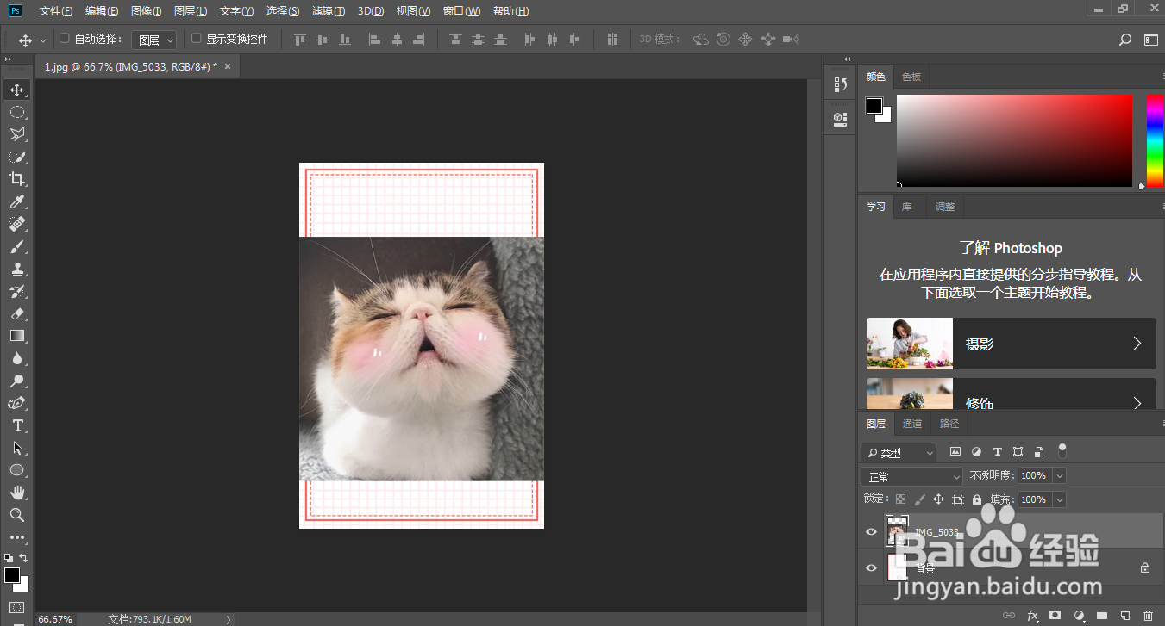Switch to the 调整 tab

click(945, 207)
